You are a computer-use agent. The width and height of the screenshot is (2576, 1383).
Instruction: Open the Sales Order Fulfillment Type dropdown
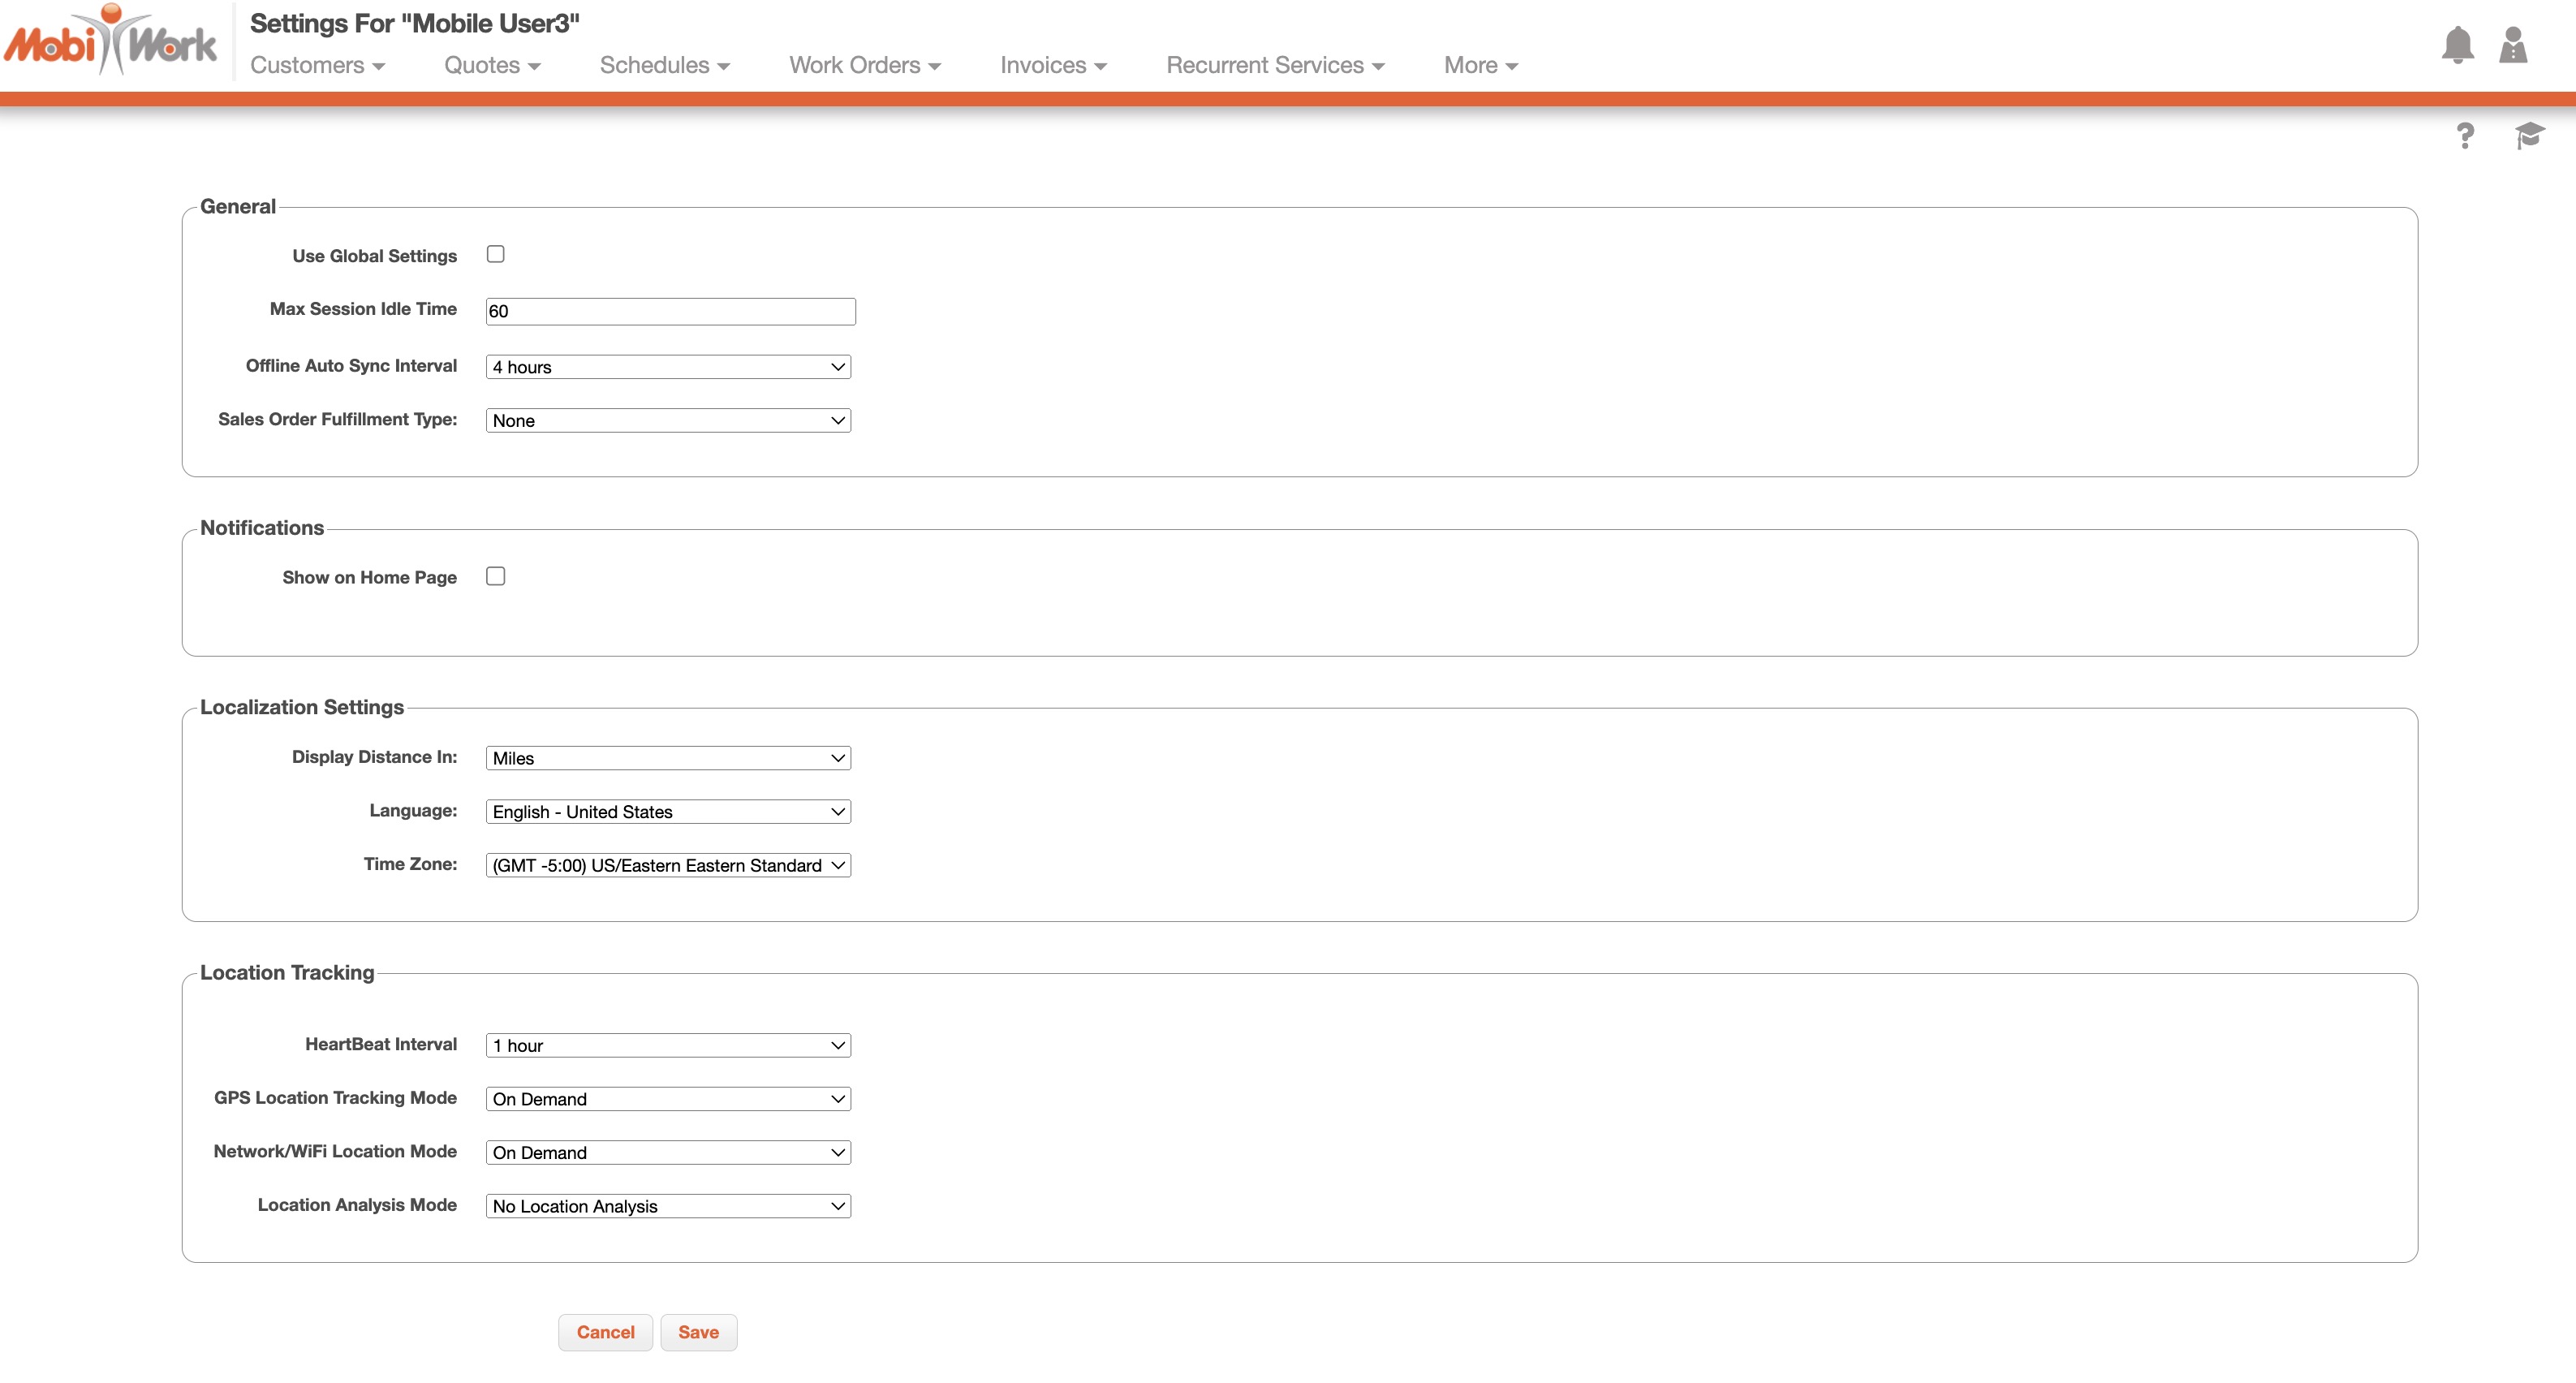[668, 421]
